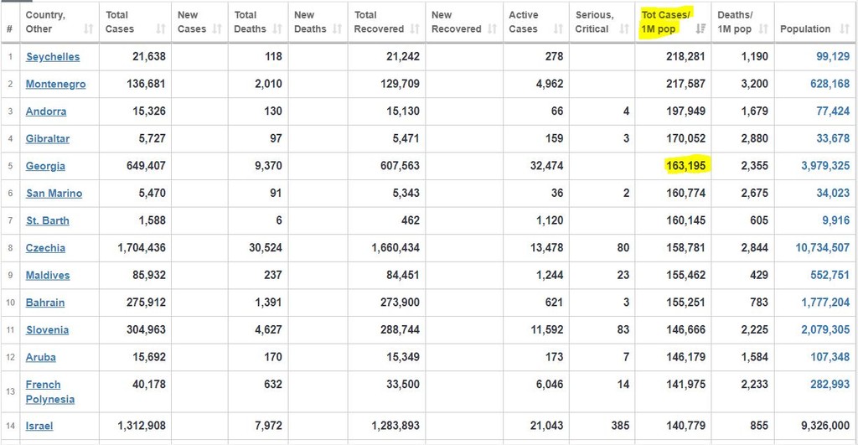Click the sort icon in Total Cases column
Viewport: 858px width, 445px height.
tap(161, 29)
